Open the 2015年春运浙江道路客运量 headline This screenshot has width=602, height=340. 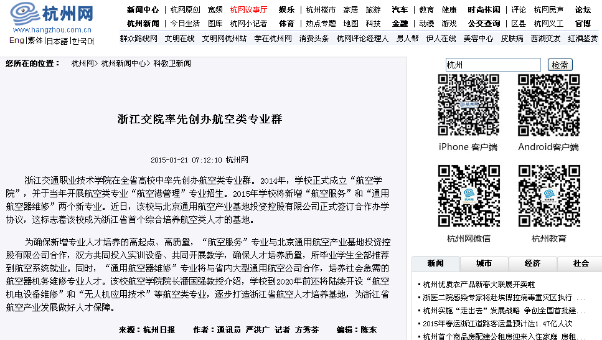coord(497,323)
